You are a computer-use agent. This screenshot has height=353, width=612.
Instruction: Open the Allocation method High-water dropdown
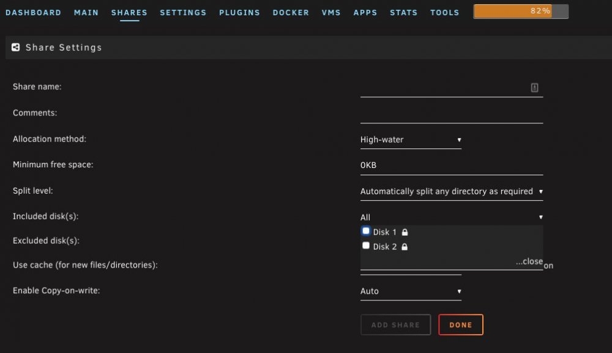[x=411, y=140]
